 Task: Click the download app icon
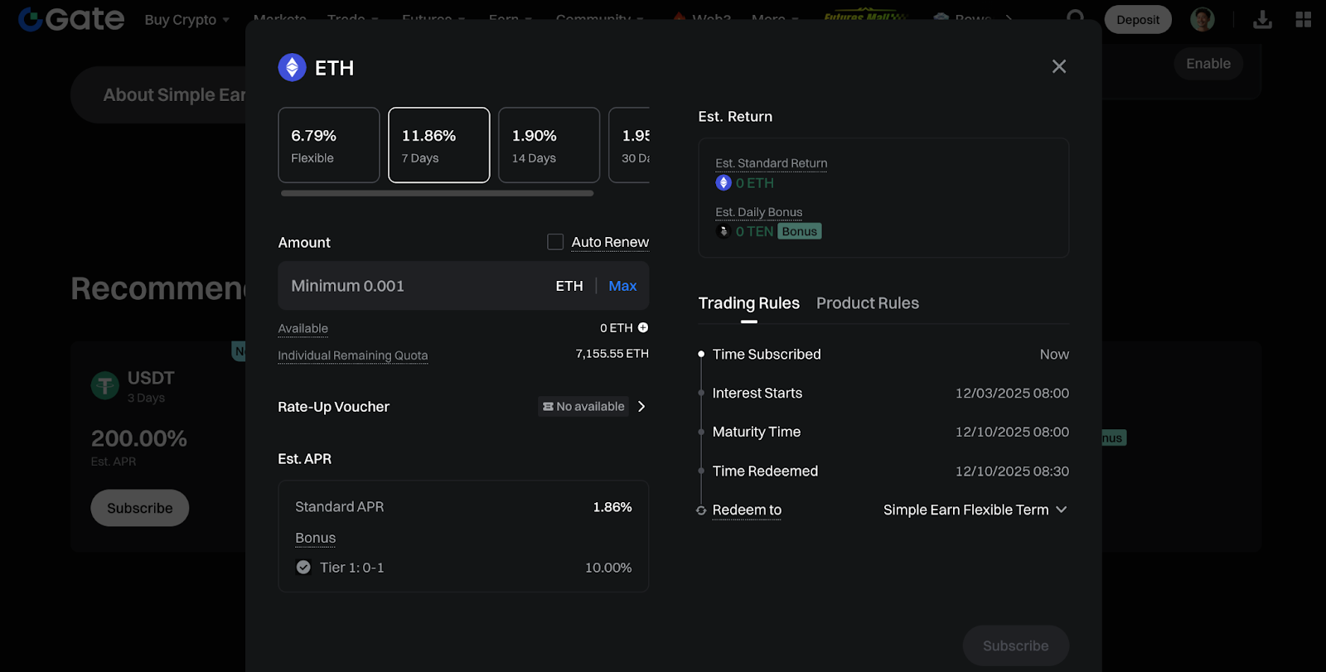pos(1262,19)
